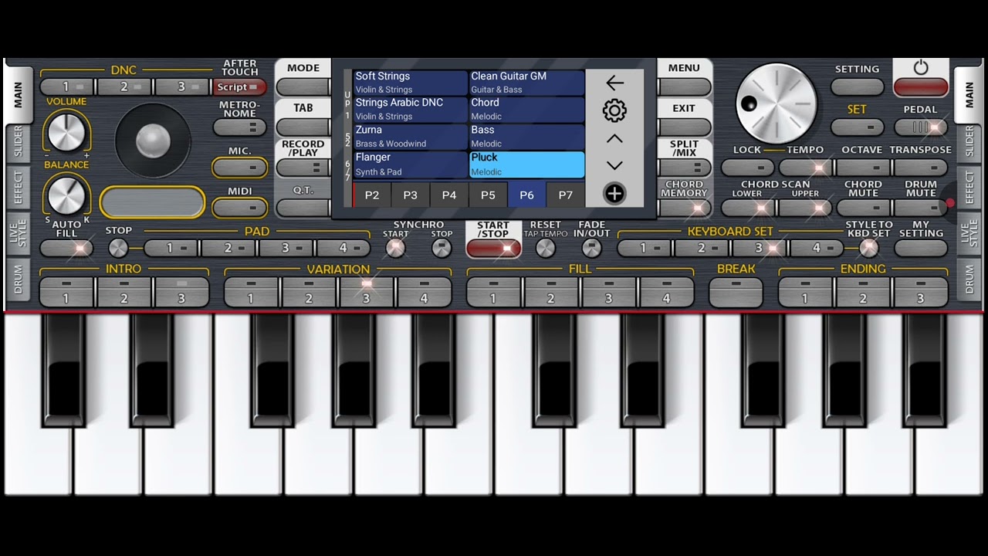This screenshot has width=988, height=556.
Task: Select the P4 preset tab
Action: 449,195
